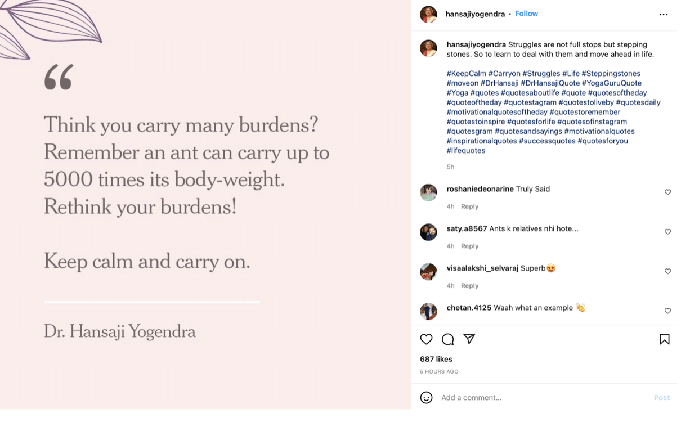
Task: Open the post options menu via three dots
Action: (663, 14)
